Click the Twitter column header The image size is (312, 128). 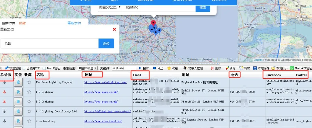point(301,75)
